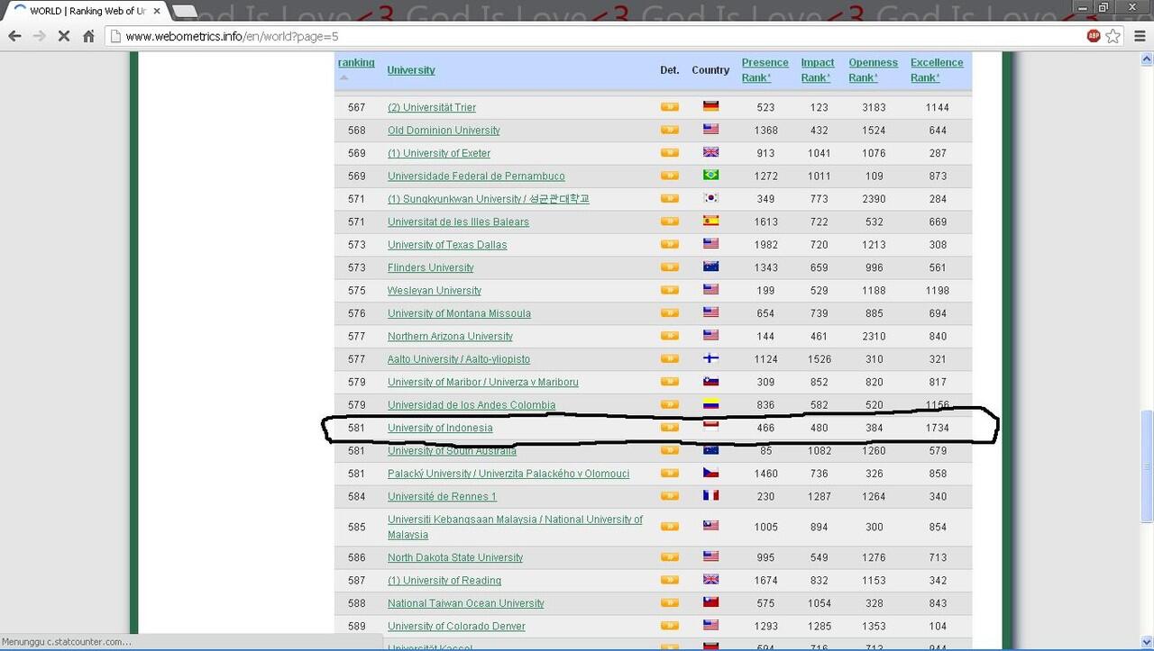
Task: Click the browser forward arrow
Action: coord(40,36)
